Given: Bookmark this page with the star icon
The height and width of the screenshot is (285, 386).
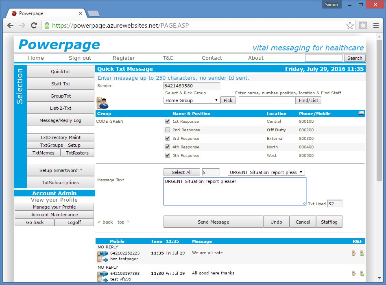Looking at the screenshot, I should point(350,26).
